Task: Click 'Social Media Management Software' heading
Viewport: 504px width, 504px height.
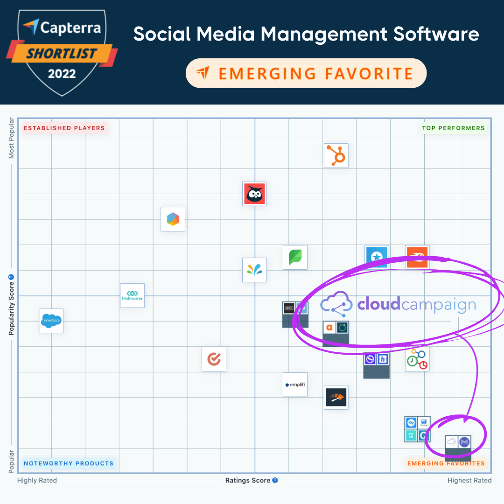Action: 306,34
